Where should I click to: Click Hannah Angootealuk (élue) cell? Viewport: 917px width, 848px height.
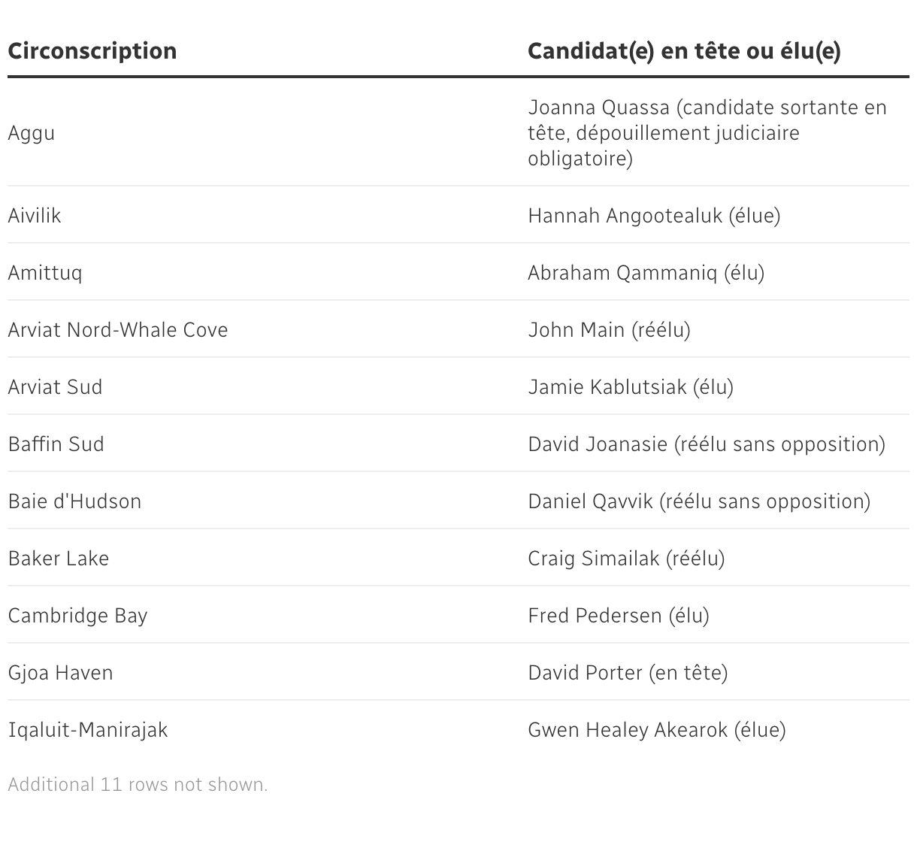(x=654, y=216)
